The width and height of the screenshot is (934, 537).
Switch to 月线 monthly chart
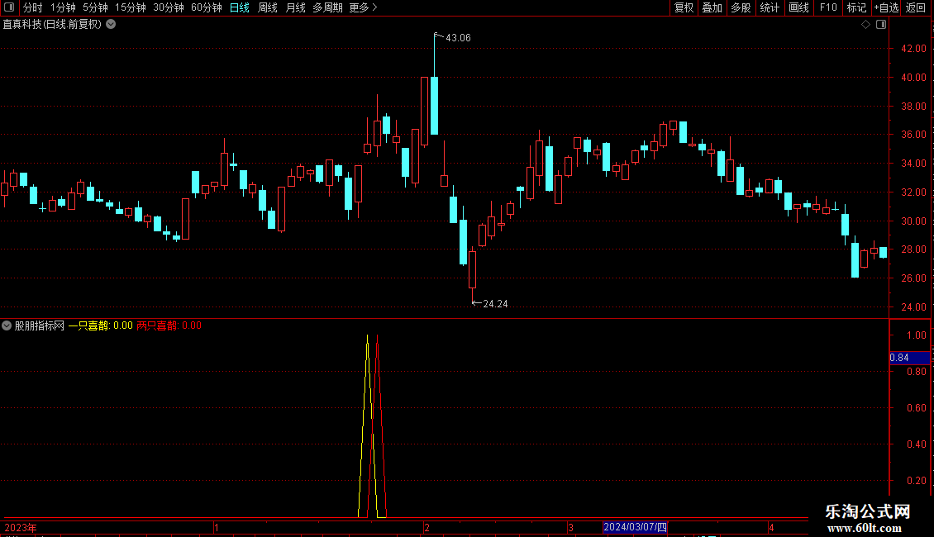coord(295,7)
